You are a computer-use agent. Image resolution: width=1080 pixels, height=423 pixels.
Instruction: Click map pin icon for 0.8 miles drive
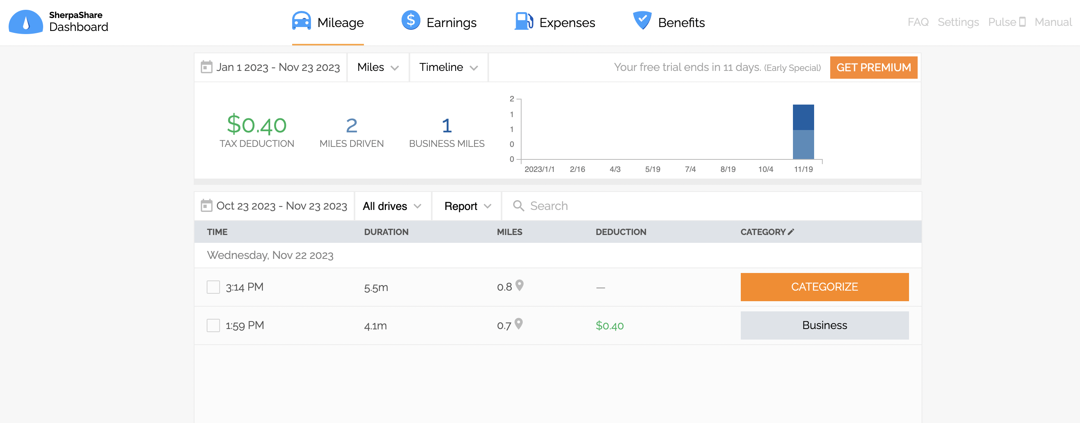[x=520, y=286]
